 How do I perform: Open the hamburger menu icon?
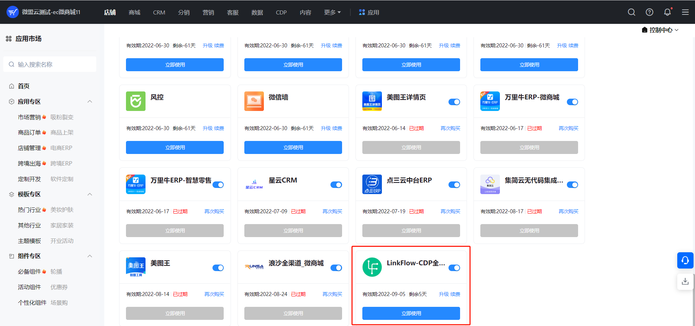685,12
